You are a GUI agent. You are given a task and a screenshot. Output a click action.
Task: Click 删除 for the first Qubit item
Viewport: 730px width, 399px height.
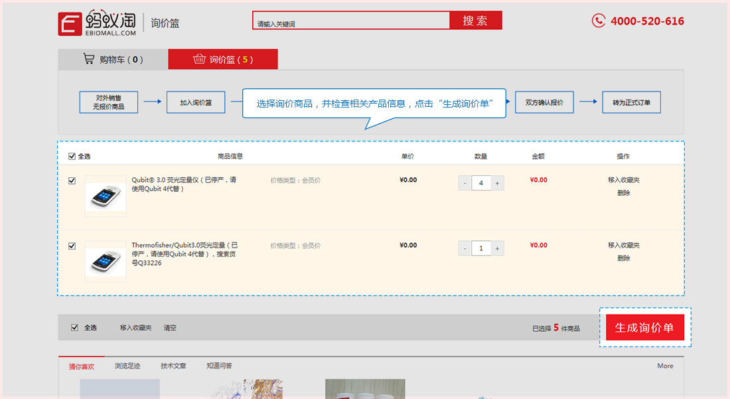click(x=623, y=193)
